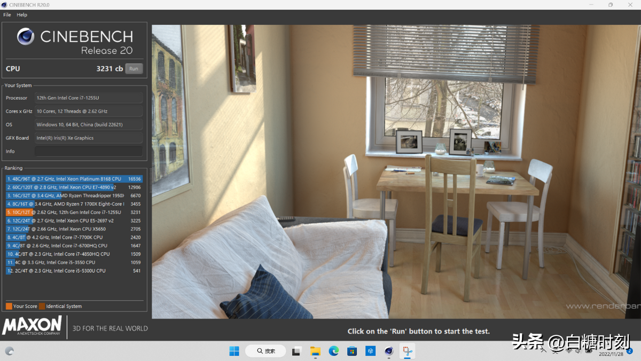Select the highlighted i7-1255U ranking row
The width and height of the screenshot is (641, 361).
74,212
